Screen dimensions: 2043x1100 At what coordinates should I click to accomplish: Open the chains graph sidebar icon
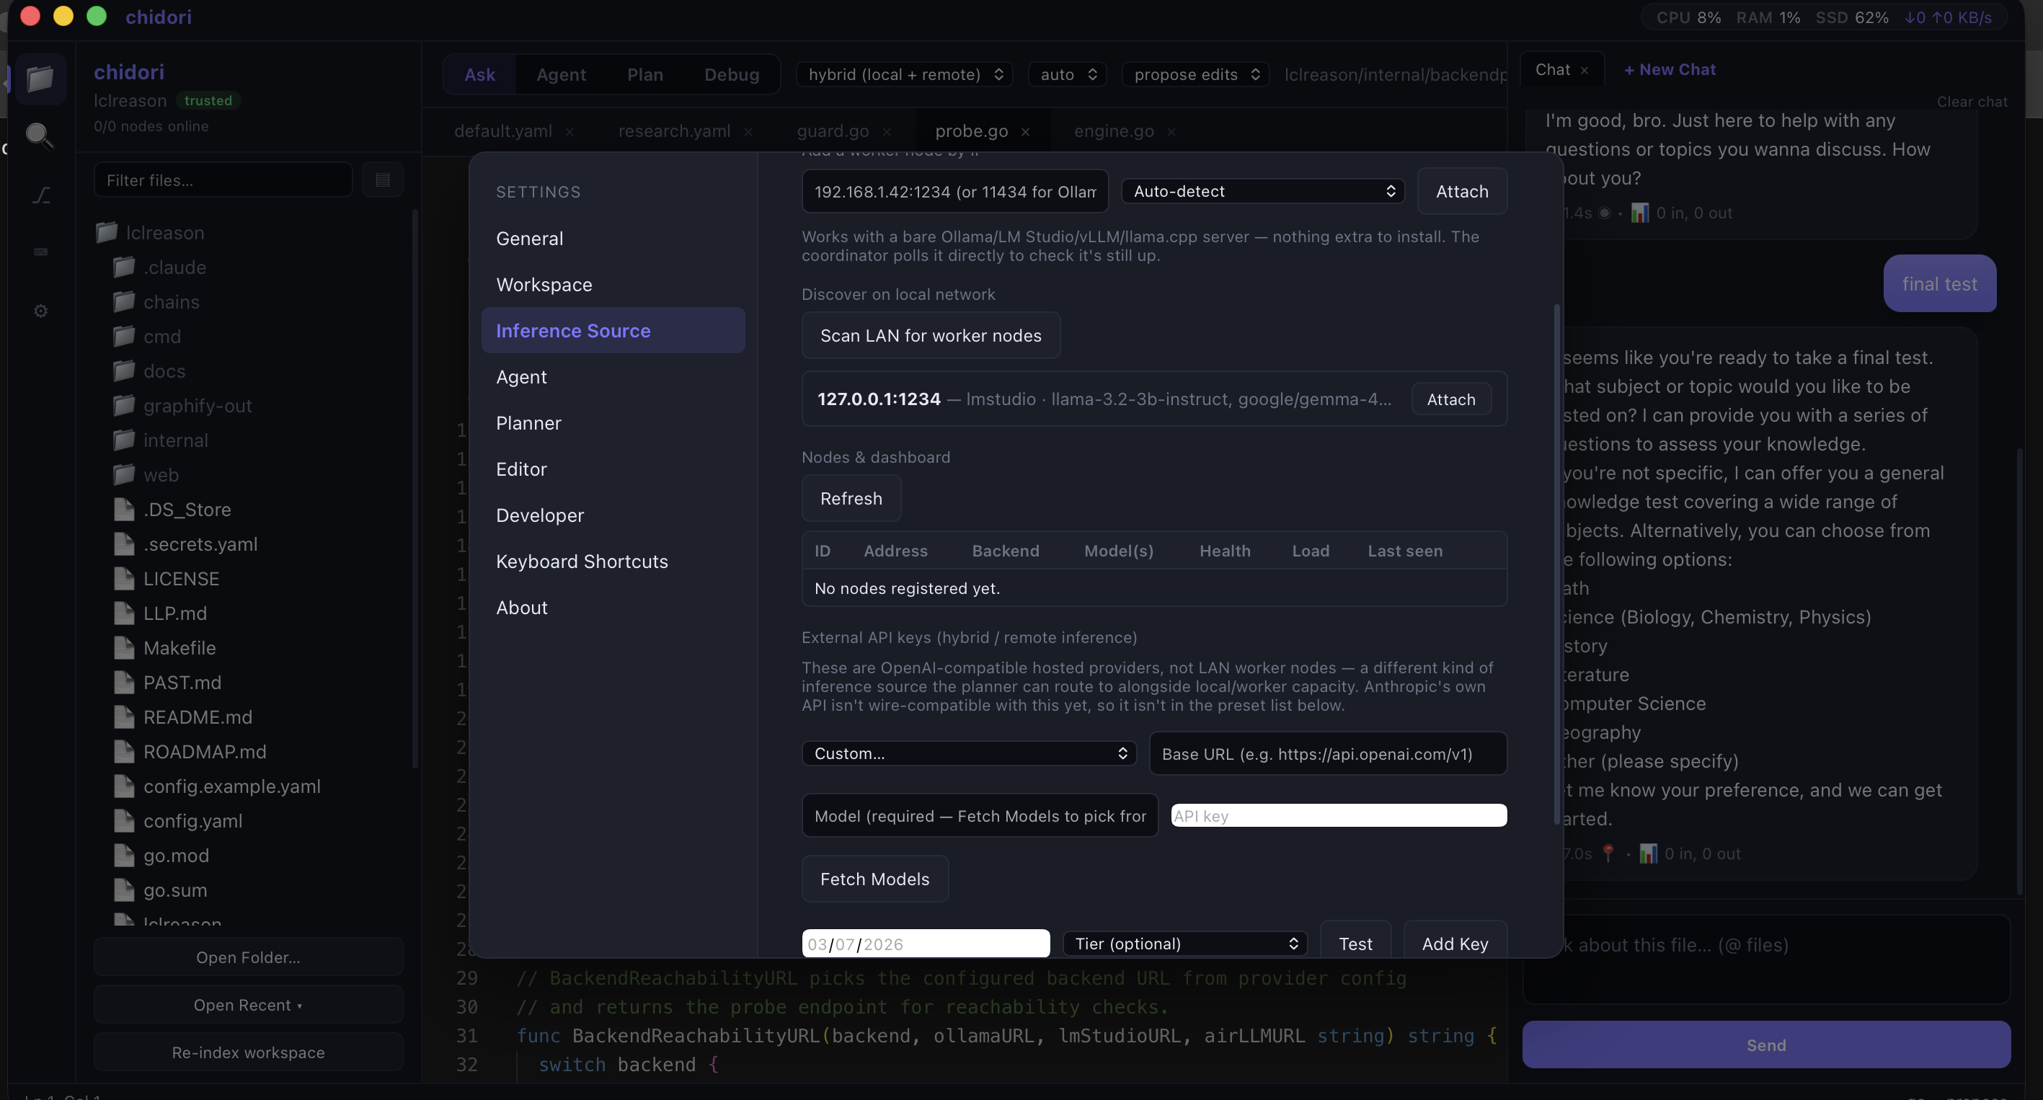pyautogui.click(x=41, y=195)
